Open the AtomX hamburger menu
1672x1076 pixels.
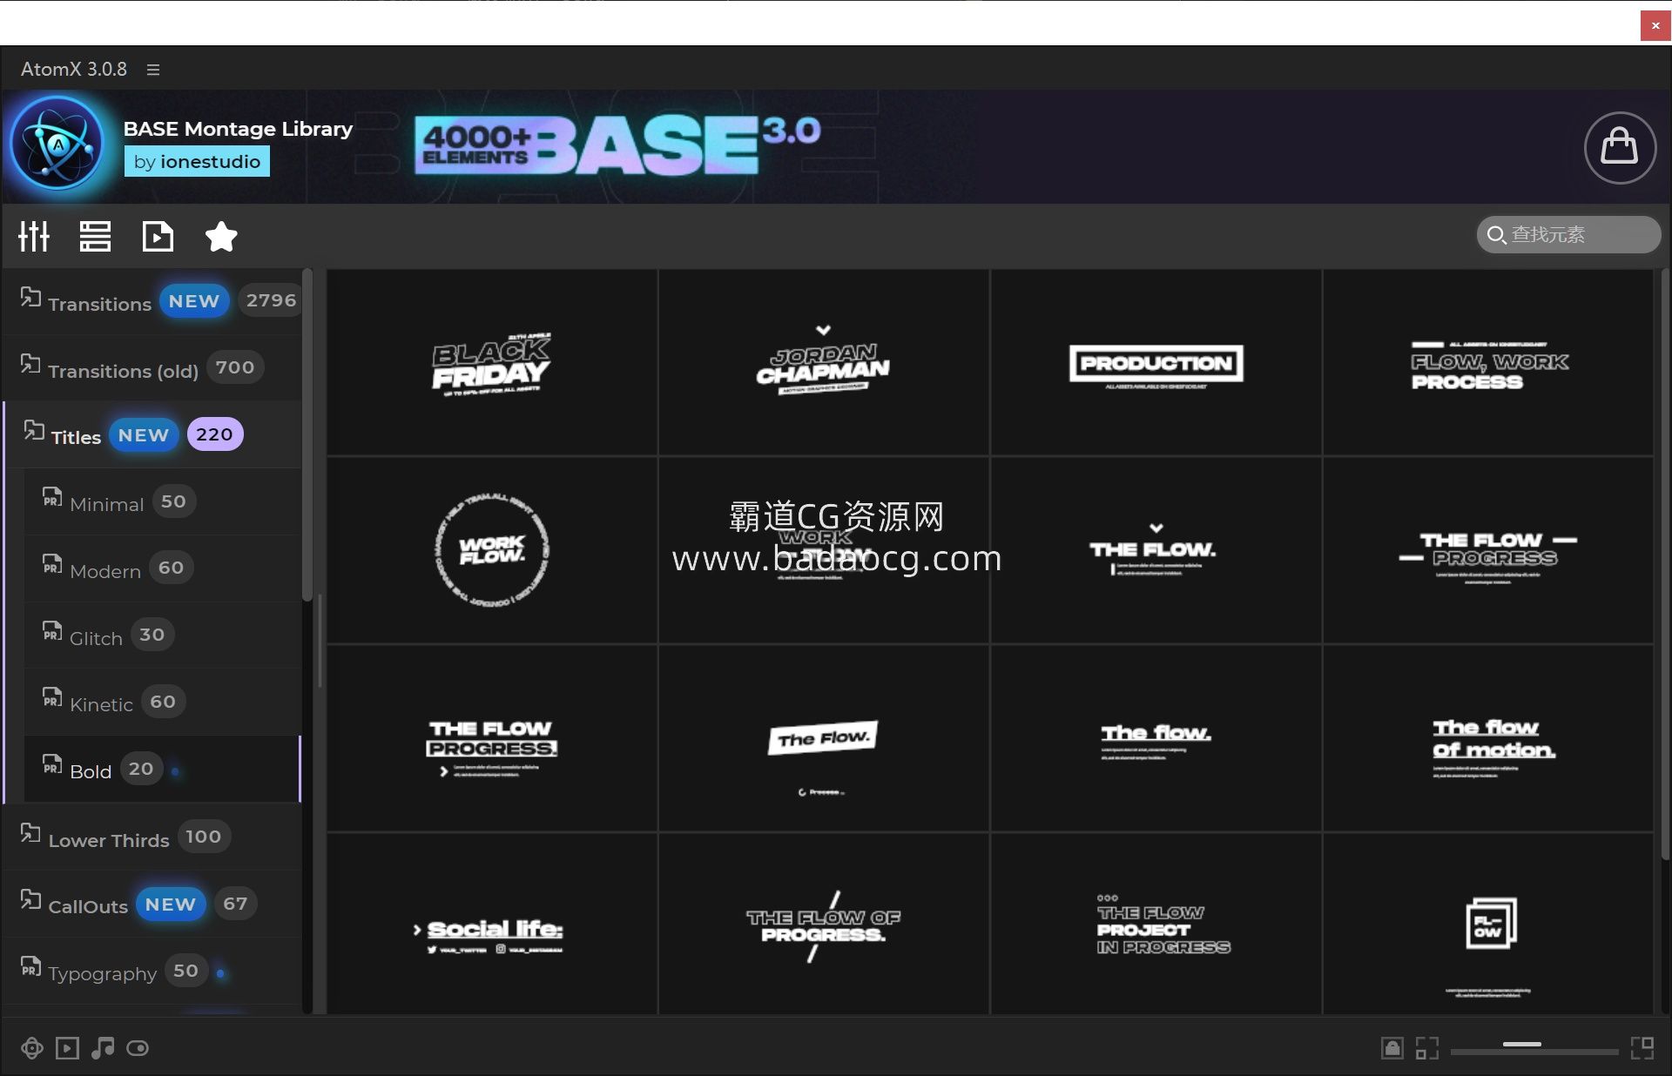153,70
